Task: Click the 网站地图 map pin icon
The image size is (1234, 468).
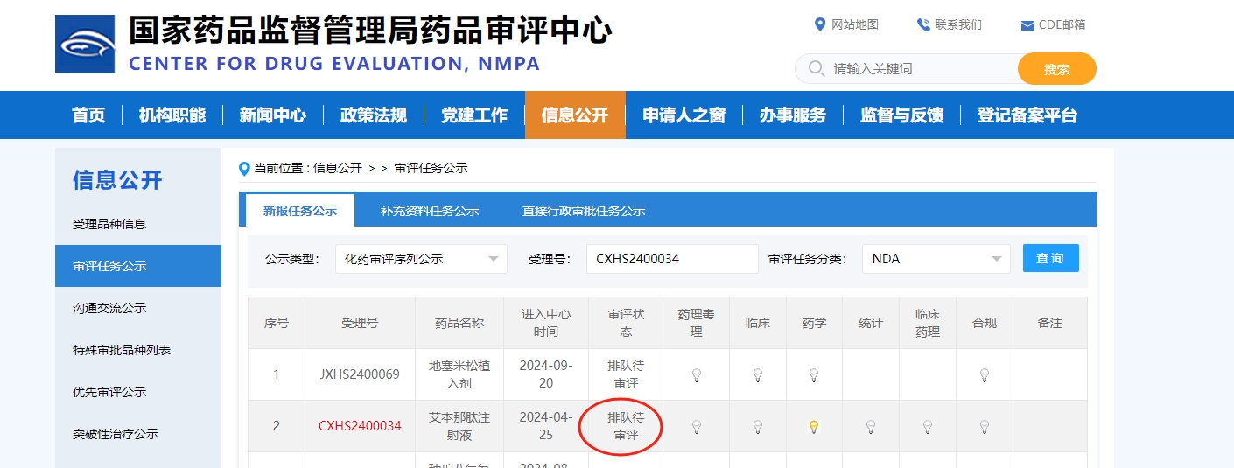Action: [820, 24]
